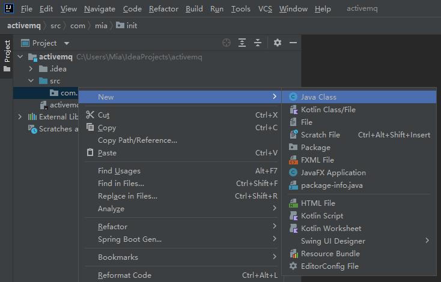This screenshot has height=282, width=441.
Task: Expand the External Libraries node
Action: click(20, 116)
